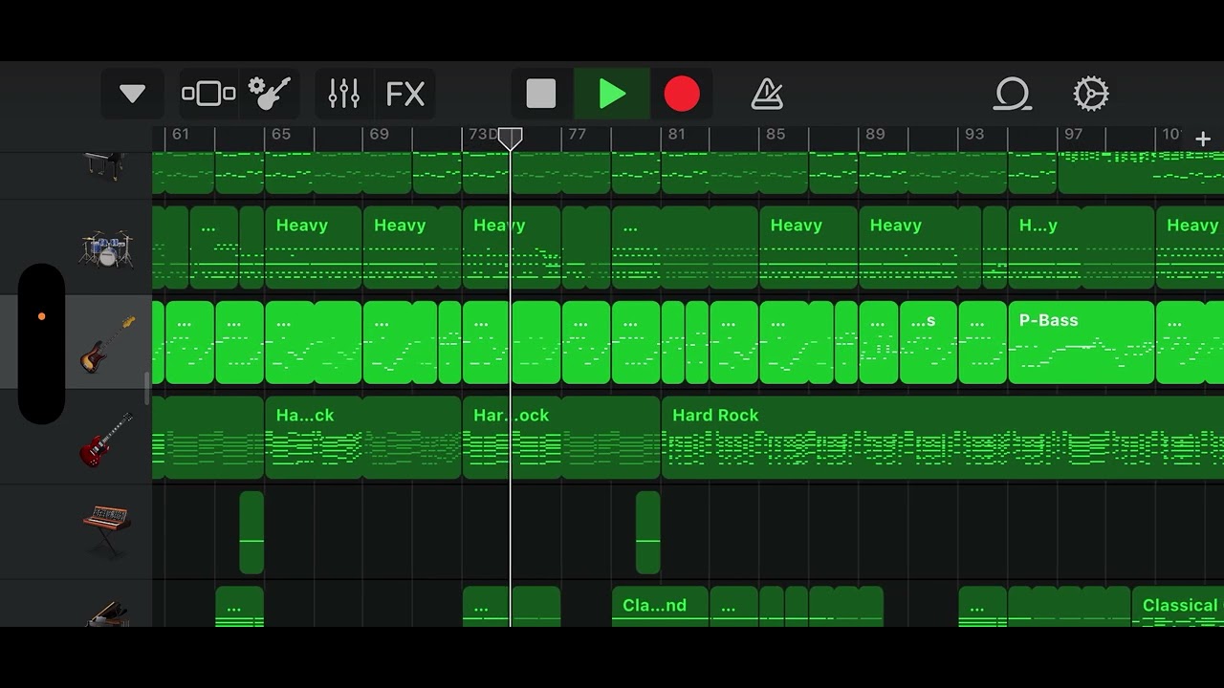This screenshot has width=1224, height=688.
Task: Select the drum kit track icon
Action: [105, 248]
